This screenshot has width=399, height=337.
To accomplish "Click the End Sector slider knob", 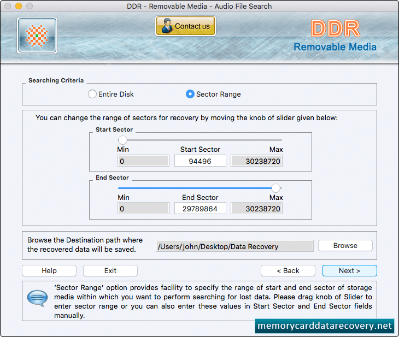I will click(x=275, y=188).
